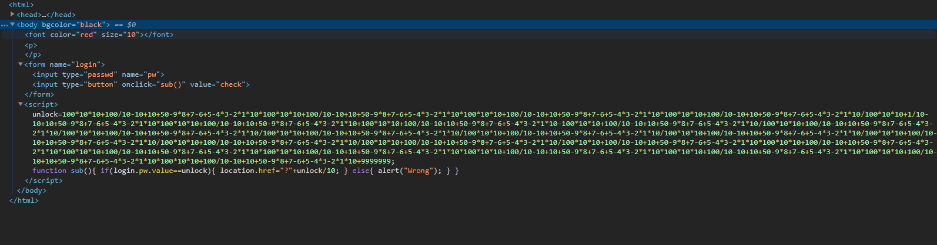Viewport: 937px width, 245px height.
Task: Click the name="pw" attribute
Action: click(x=141, y=74)
